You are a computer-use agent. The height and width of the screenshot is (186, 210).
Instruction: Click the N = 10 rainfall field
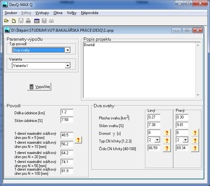click(x=67, y=144)
